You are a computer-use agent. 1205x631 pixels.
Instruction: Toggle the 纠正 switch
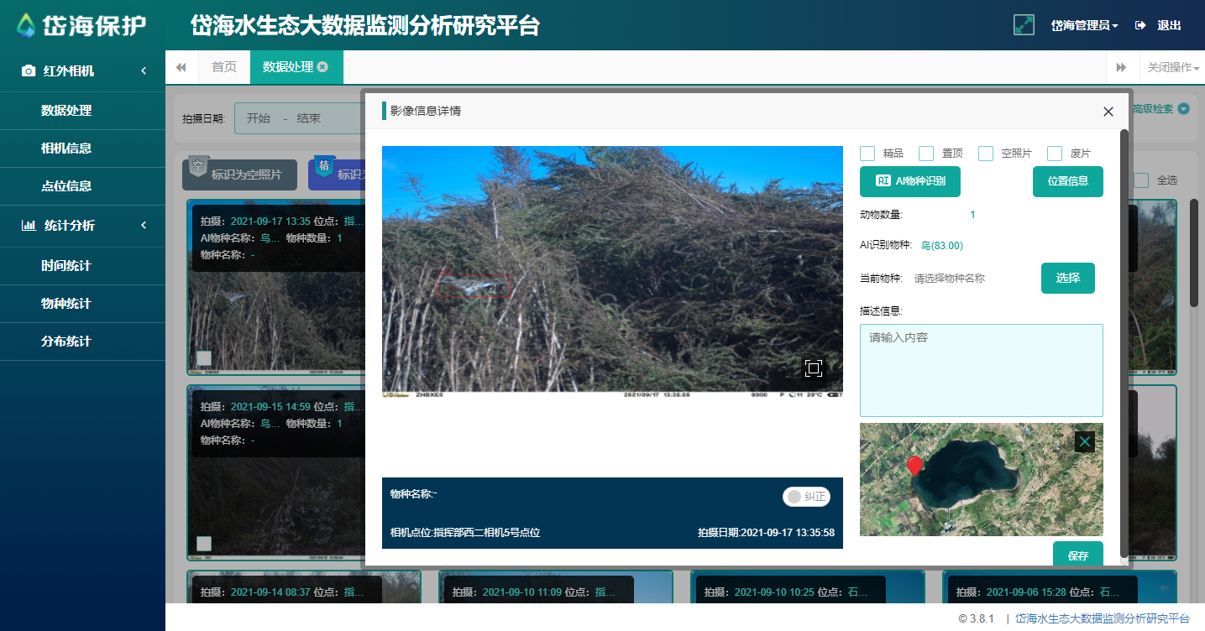[806, 497]
